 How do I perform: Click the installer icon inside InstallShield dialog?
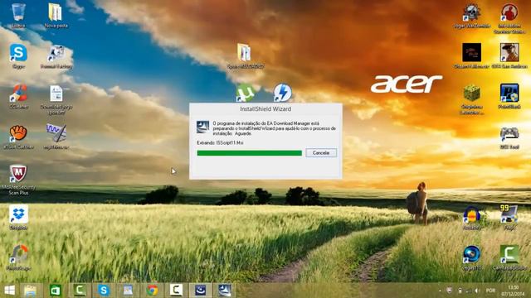click(202, 127)
